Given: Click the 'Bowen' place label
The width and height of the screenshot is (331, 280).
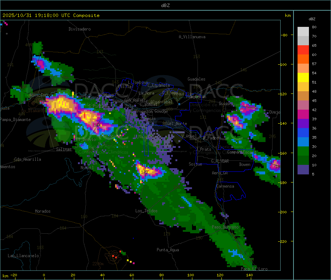Looking at the screenshot, I should (x=245, y=164).
